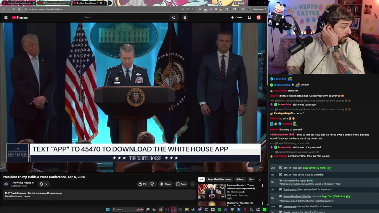
Task: Open Chrome from the taskbar
Action: tap(160, 209)
